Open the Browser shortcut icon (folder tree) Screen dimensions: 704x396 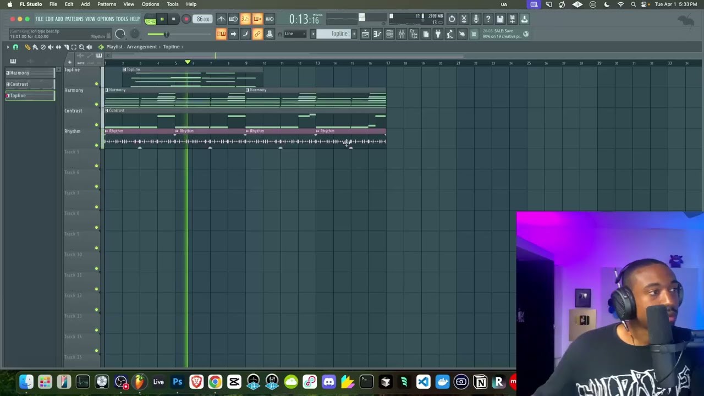coord(414,34)
